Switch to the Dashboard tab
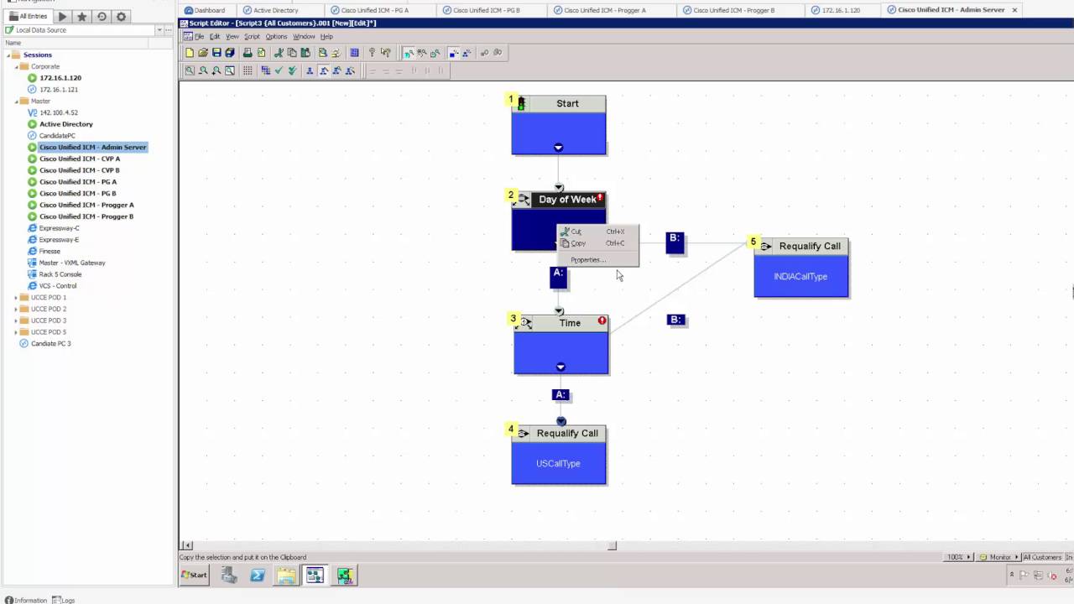The width and height of the screenshot is (1074, 604). [x=209, y=10]
